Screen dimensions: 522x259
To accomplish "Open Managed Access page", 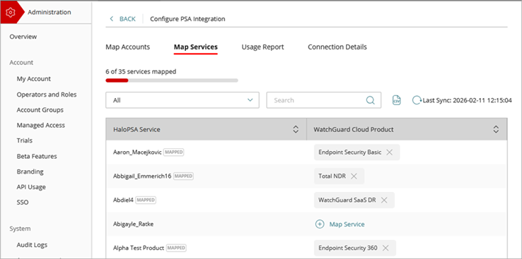I will (40, 125).
